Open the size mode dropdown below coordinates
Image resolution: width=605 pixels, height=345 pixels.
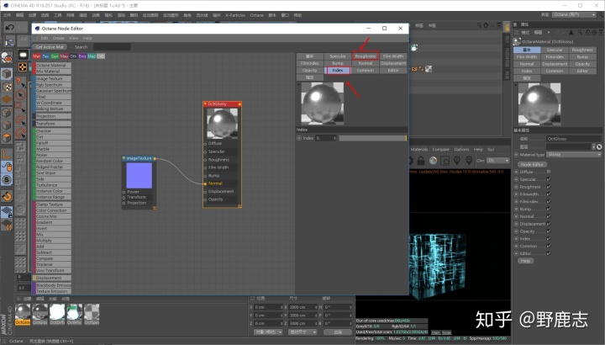pos(302,332)
